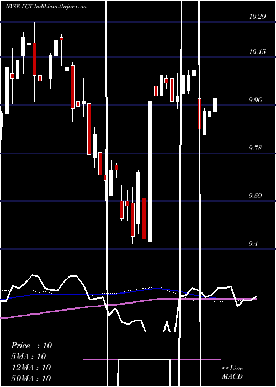Viewport: 276px width, 387px height.
Task: Click the '50MA : 10' legend entry
Action: 31,378
